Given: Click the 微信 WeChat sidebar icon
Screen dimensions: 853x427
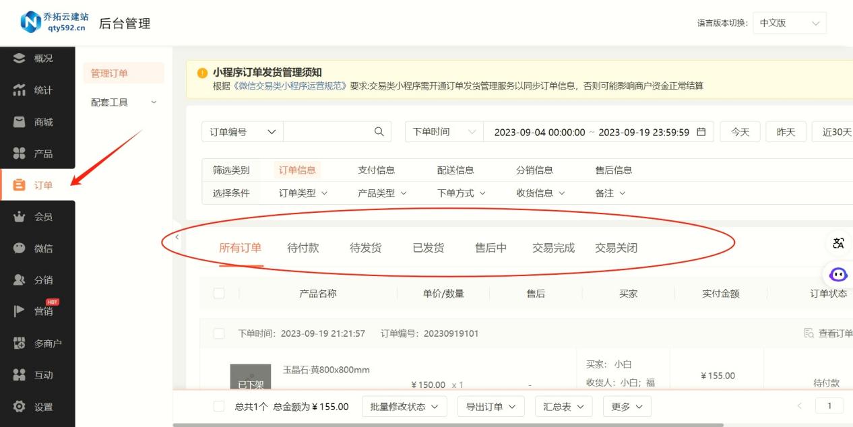Looking at the screenshot, I should (20, 249).
